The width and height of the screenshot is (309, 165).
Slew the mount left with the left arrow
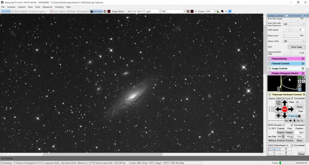point(278,109)
